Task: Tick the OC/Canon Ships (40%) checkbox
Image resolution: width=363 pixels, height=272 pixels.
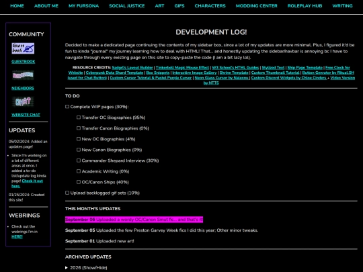Action: tap(79, 182)
